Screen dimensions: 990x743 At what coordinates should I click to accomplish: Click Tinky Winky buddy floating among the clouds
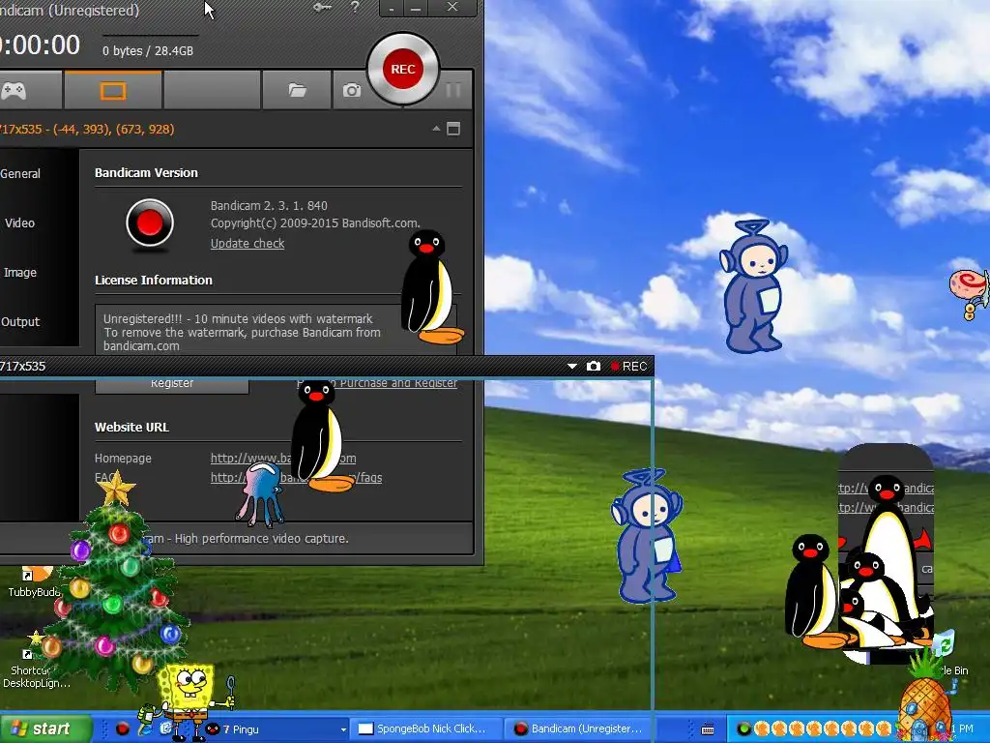(754, 286)
